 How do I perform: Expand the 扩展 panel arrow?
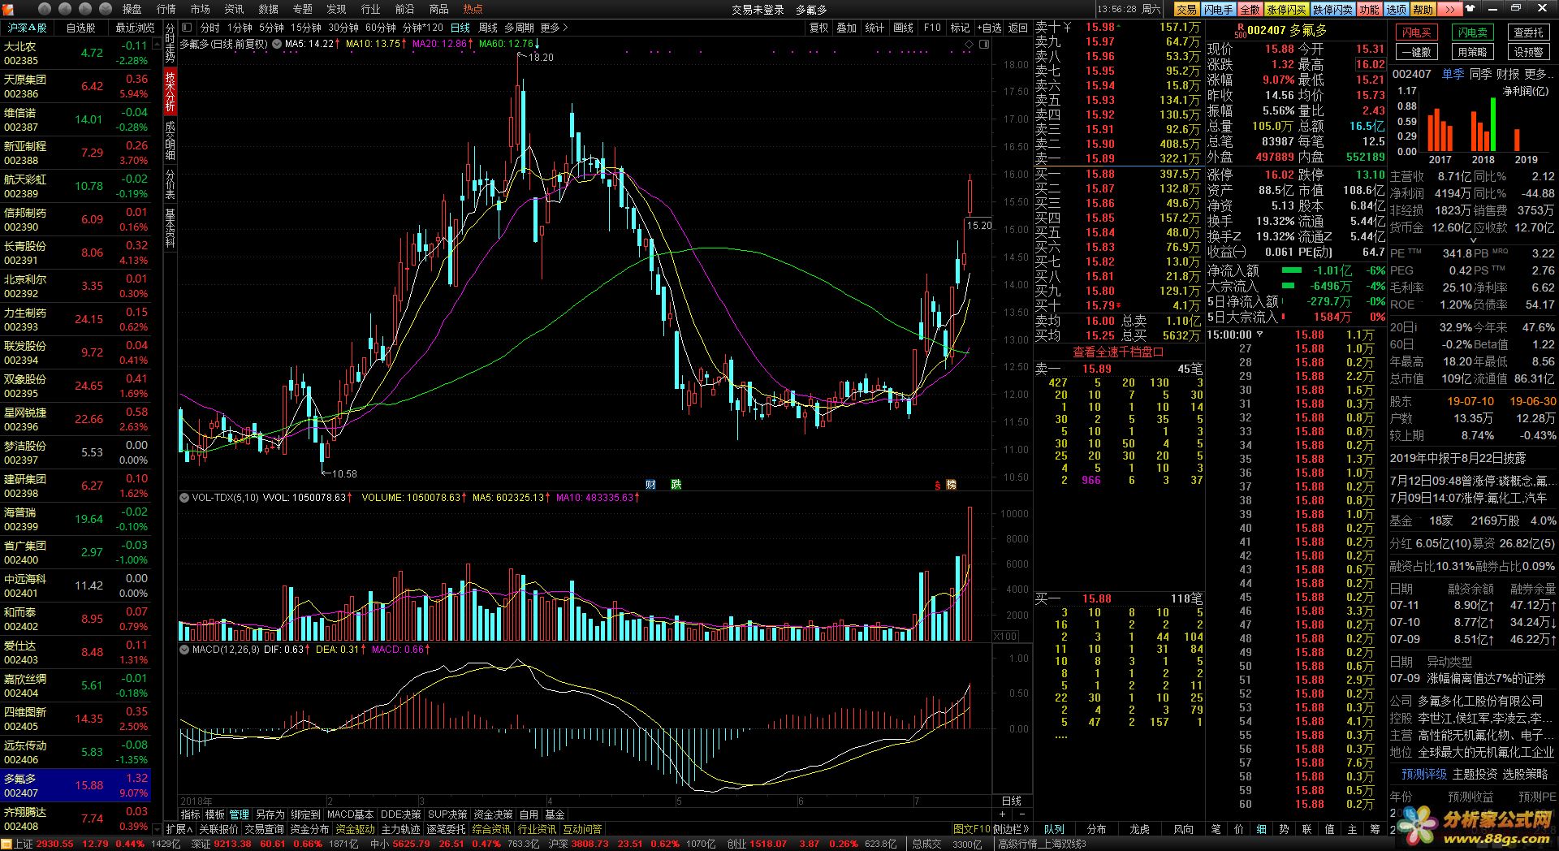coord(179,829)
